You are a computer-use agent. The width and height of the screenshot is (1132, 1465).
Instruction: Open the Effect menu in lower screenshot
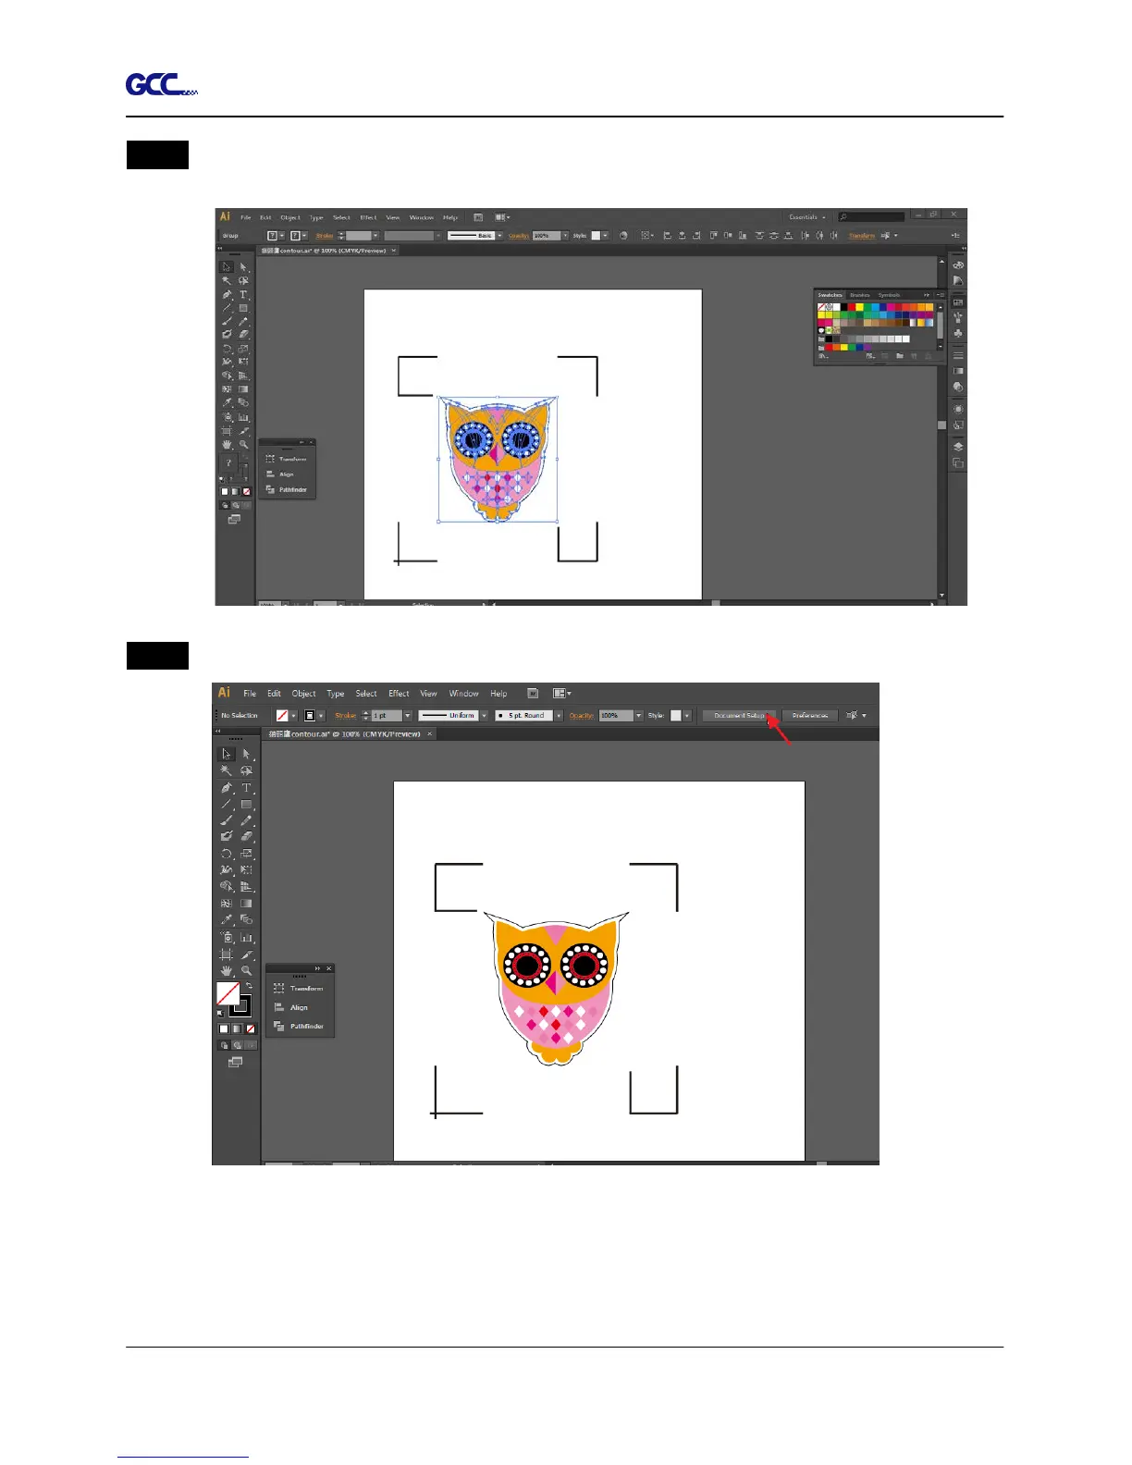click(x=399, y=694)
